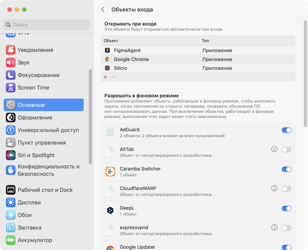Show info for CloudflareWARP background item
This screenshot has width=308, height=250.
tap(274, 189)
